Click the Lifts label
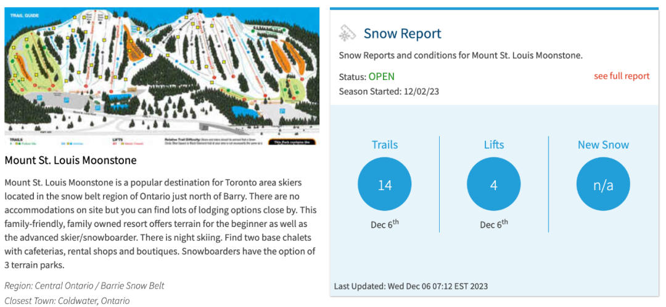The width and height of the screenshot is (666, 307). tap(493, 145)
